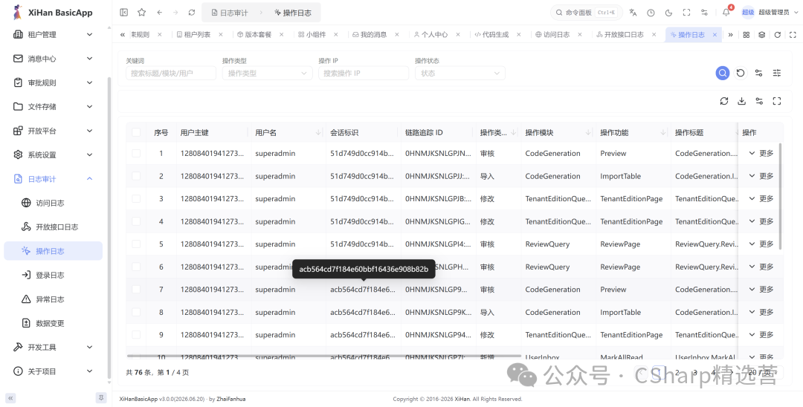This screenshot has height=407, width=803.
Task: Check the row 5 checkbox
Action: tap(136, 244)
